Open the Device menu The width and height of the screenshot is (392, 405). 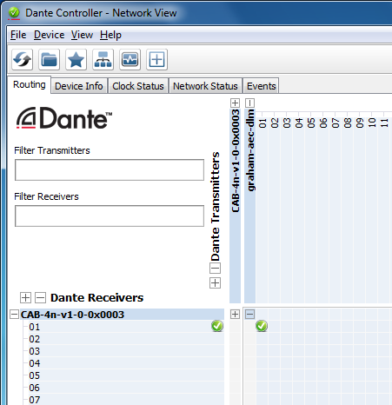50,35
